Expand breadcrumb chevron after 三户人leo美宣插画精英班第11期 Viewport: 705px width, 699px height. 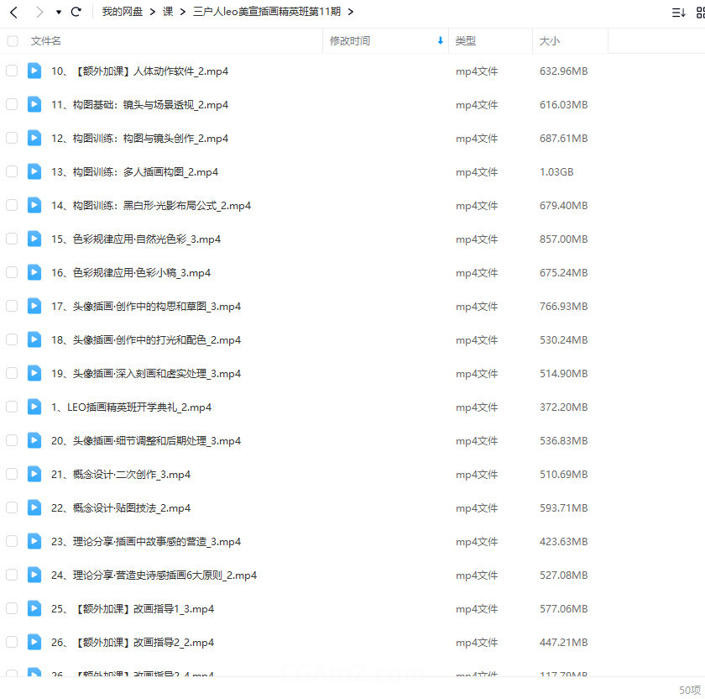tap(350, 12)
